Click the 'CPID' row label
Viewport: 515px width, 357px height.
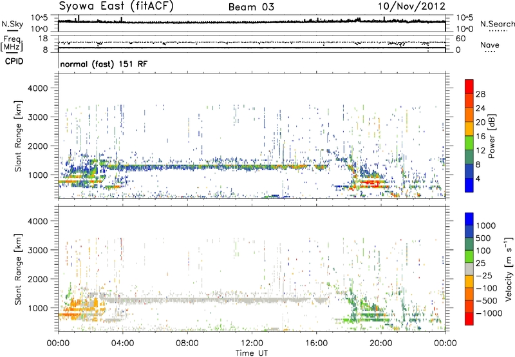pyautogui.click(x=14, y=61)
